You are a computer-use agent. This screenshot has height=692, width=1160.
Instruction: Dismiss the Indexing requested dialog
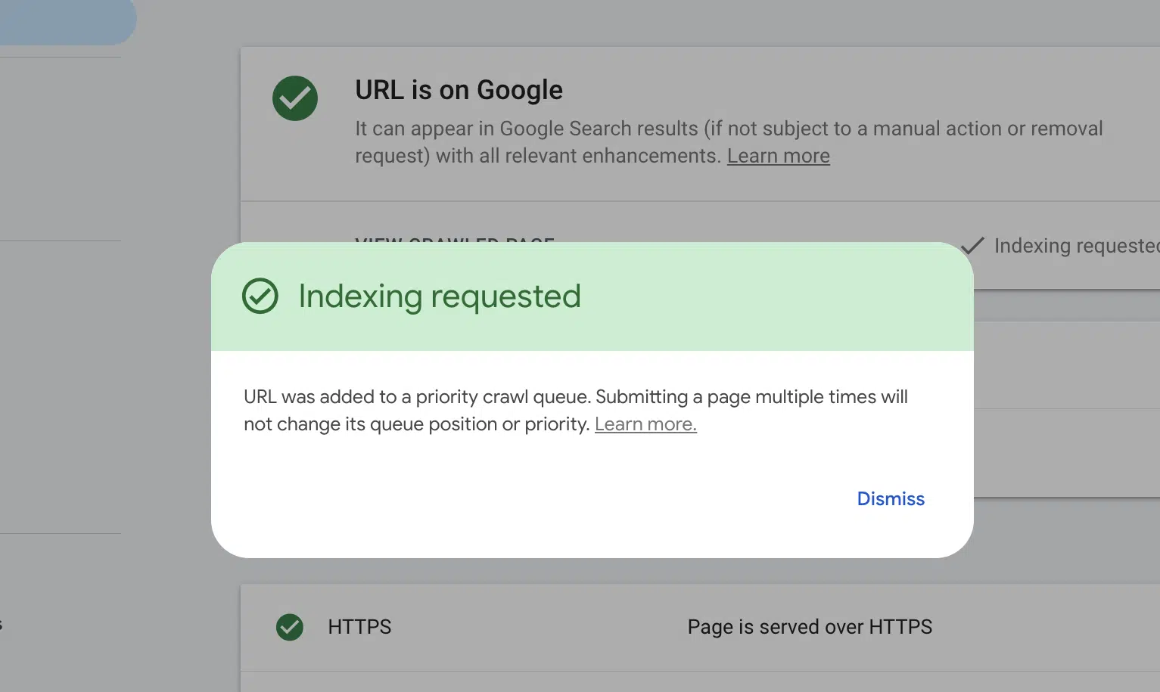(891, 498)
